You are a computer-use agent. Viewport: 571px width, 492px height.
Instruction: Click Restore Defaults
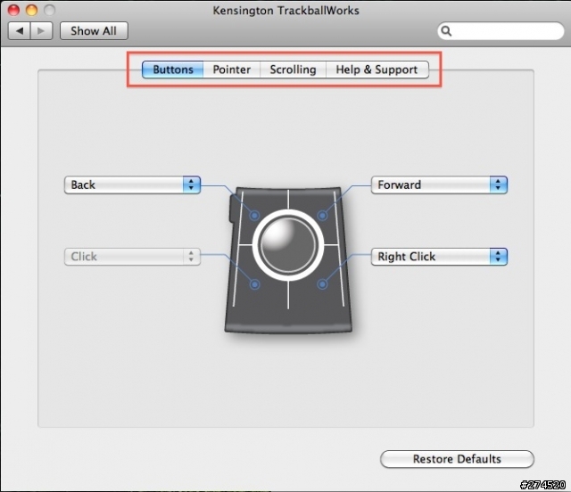tap(457, 459)
